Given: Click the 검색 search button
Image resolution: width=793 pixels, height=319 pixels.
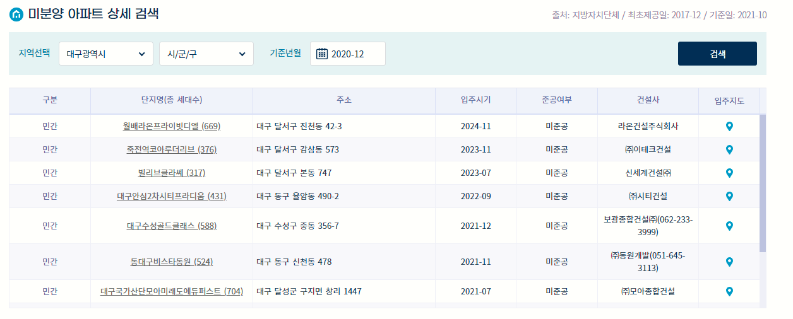Looking at the screenshot, I should point(717,54).
